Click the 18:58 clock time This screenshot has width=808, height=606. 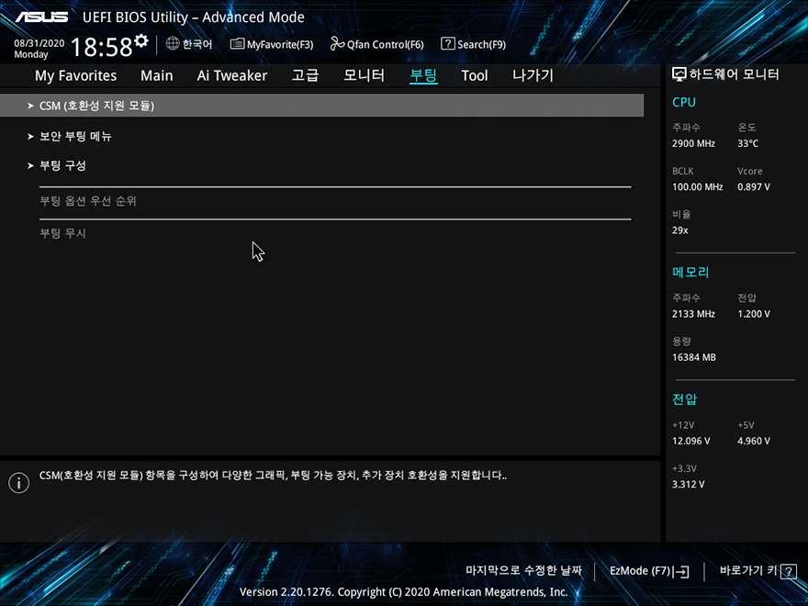[101, 47]
